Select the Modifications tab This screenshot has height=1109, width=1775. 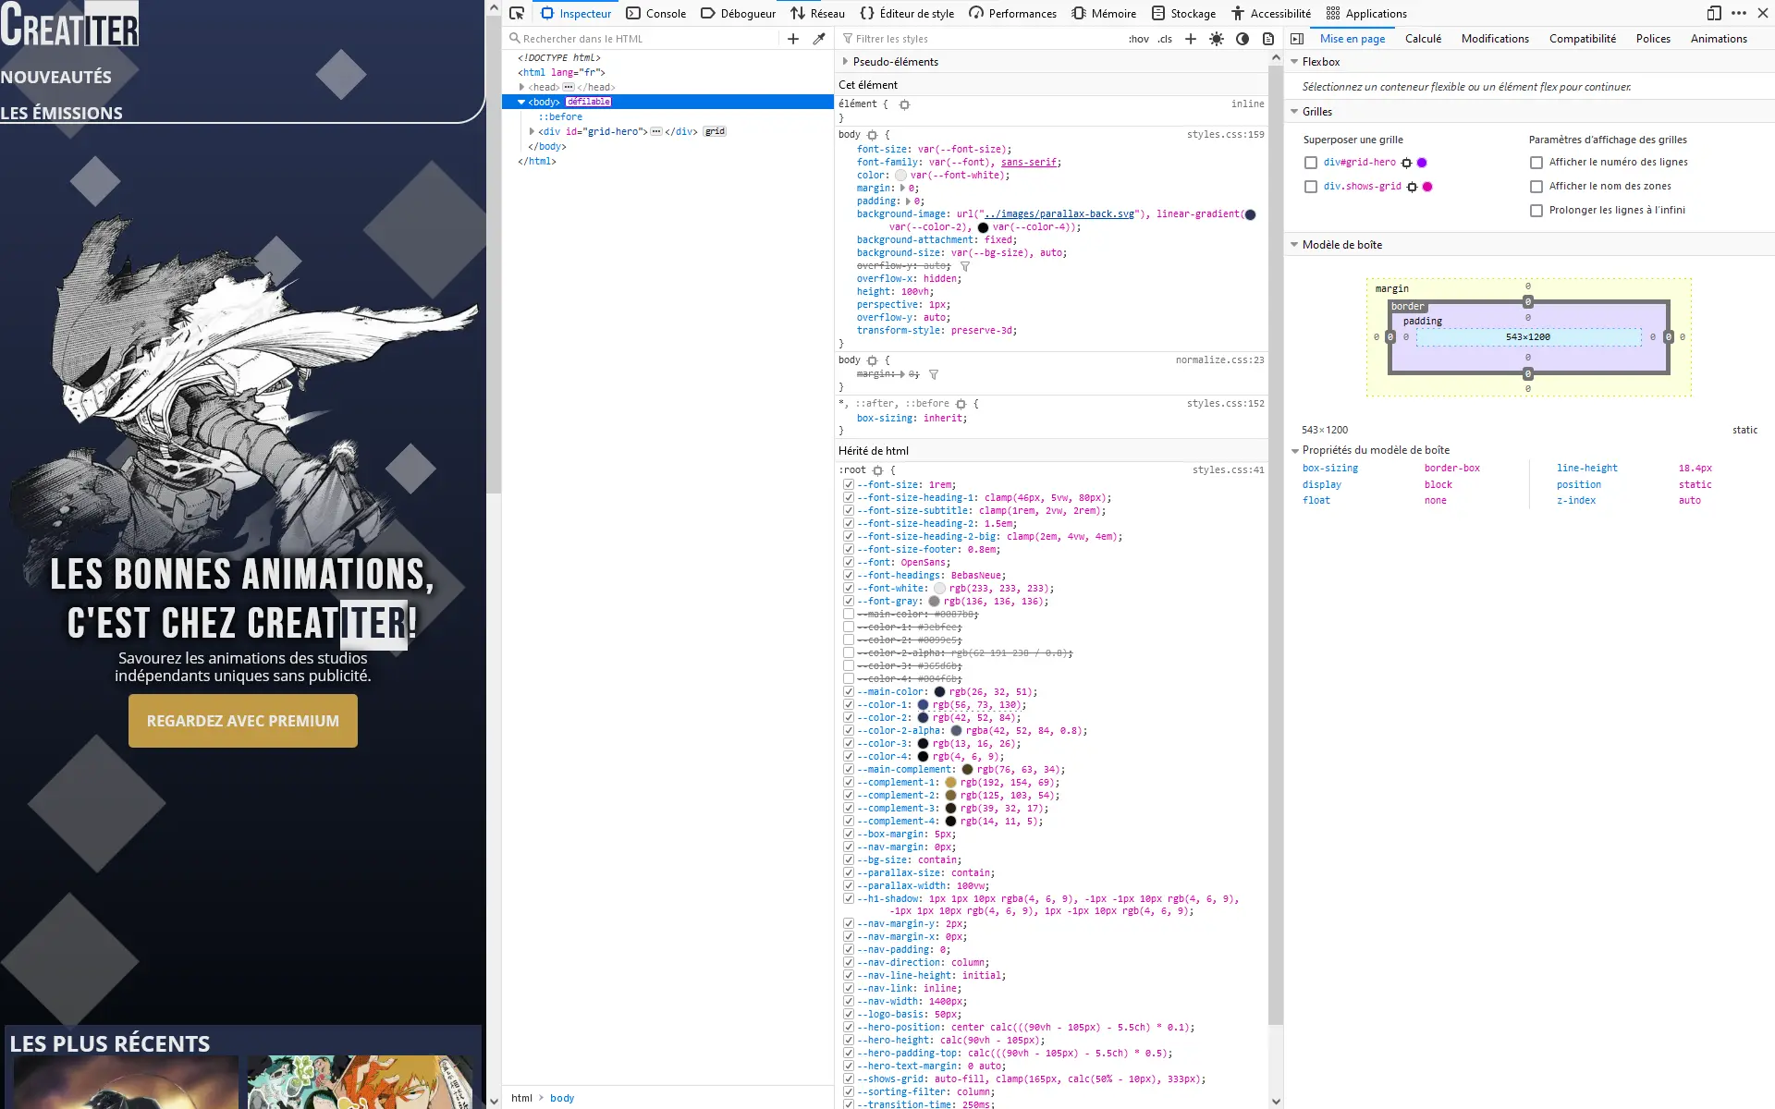click(1495, 39)
